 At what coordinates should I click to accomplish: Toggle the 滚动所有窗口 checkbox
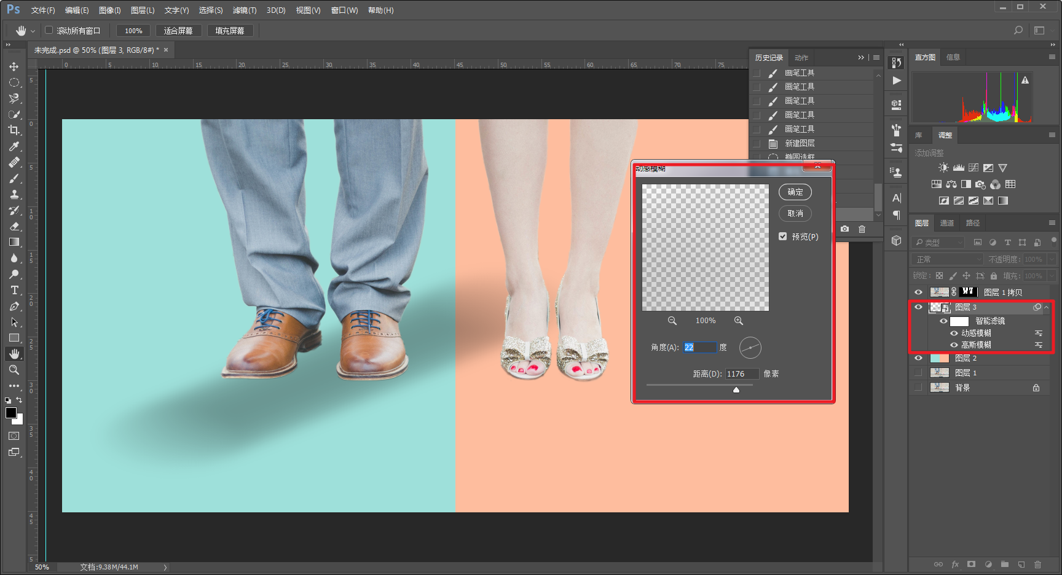(49, 30)
